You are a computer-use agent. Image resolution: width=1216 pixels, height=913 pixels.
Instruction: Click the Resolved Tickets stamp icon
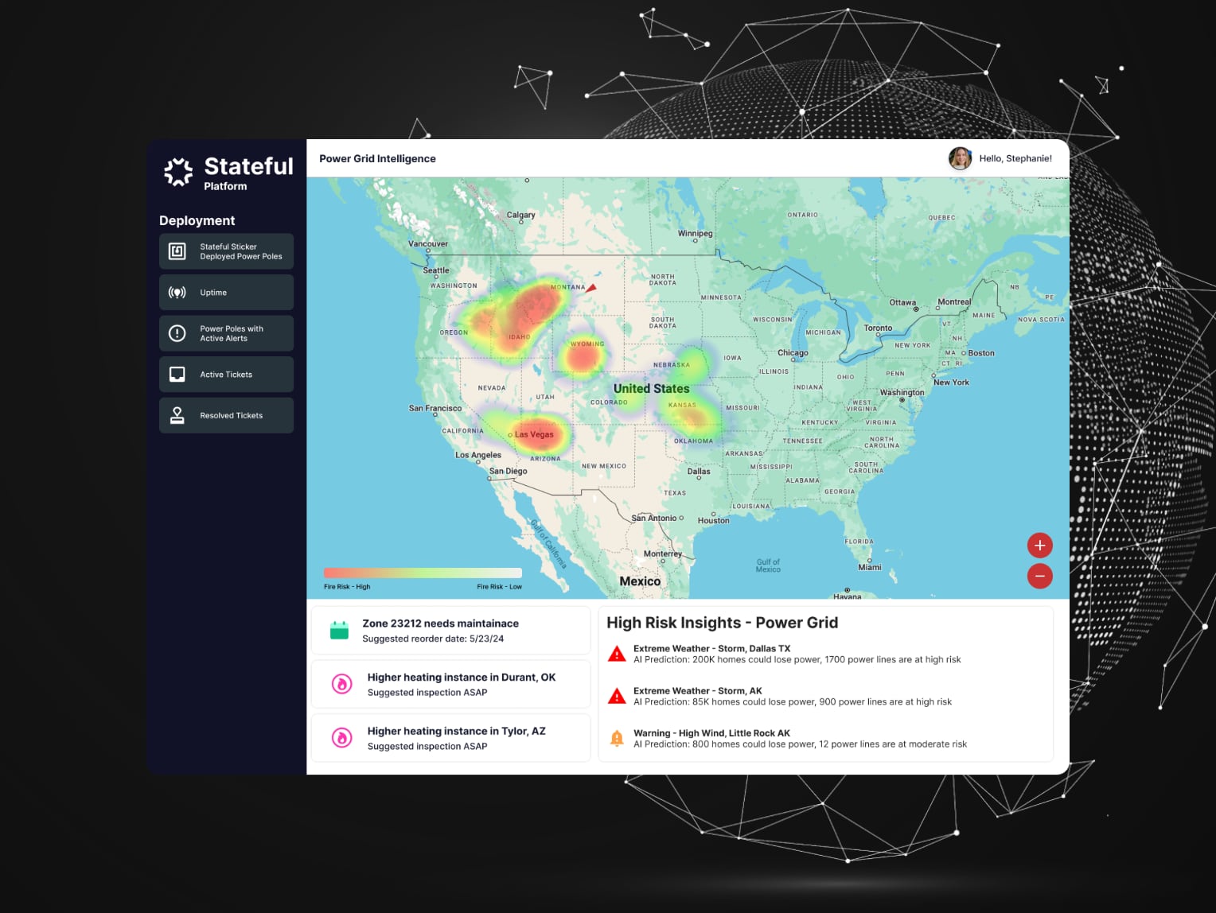coord(177,415)
